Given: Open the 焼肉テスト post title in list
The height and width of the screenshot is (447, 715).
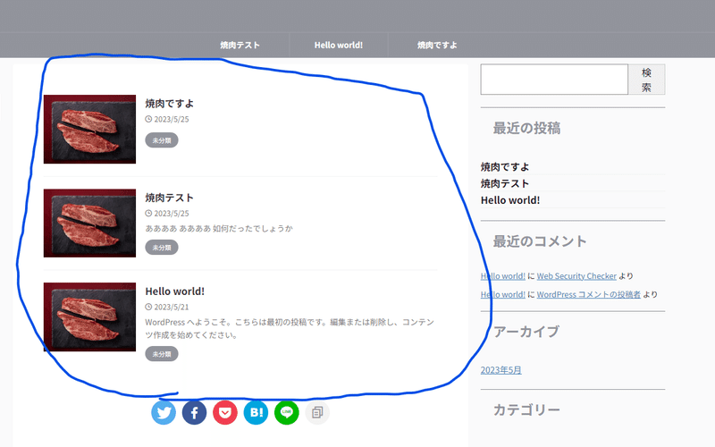Looking at the screenshot, I should coord(169,198).
